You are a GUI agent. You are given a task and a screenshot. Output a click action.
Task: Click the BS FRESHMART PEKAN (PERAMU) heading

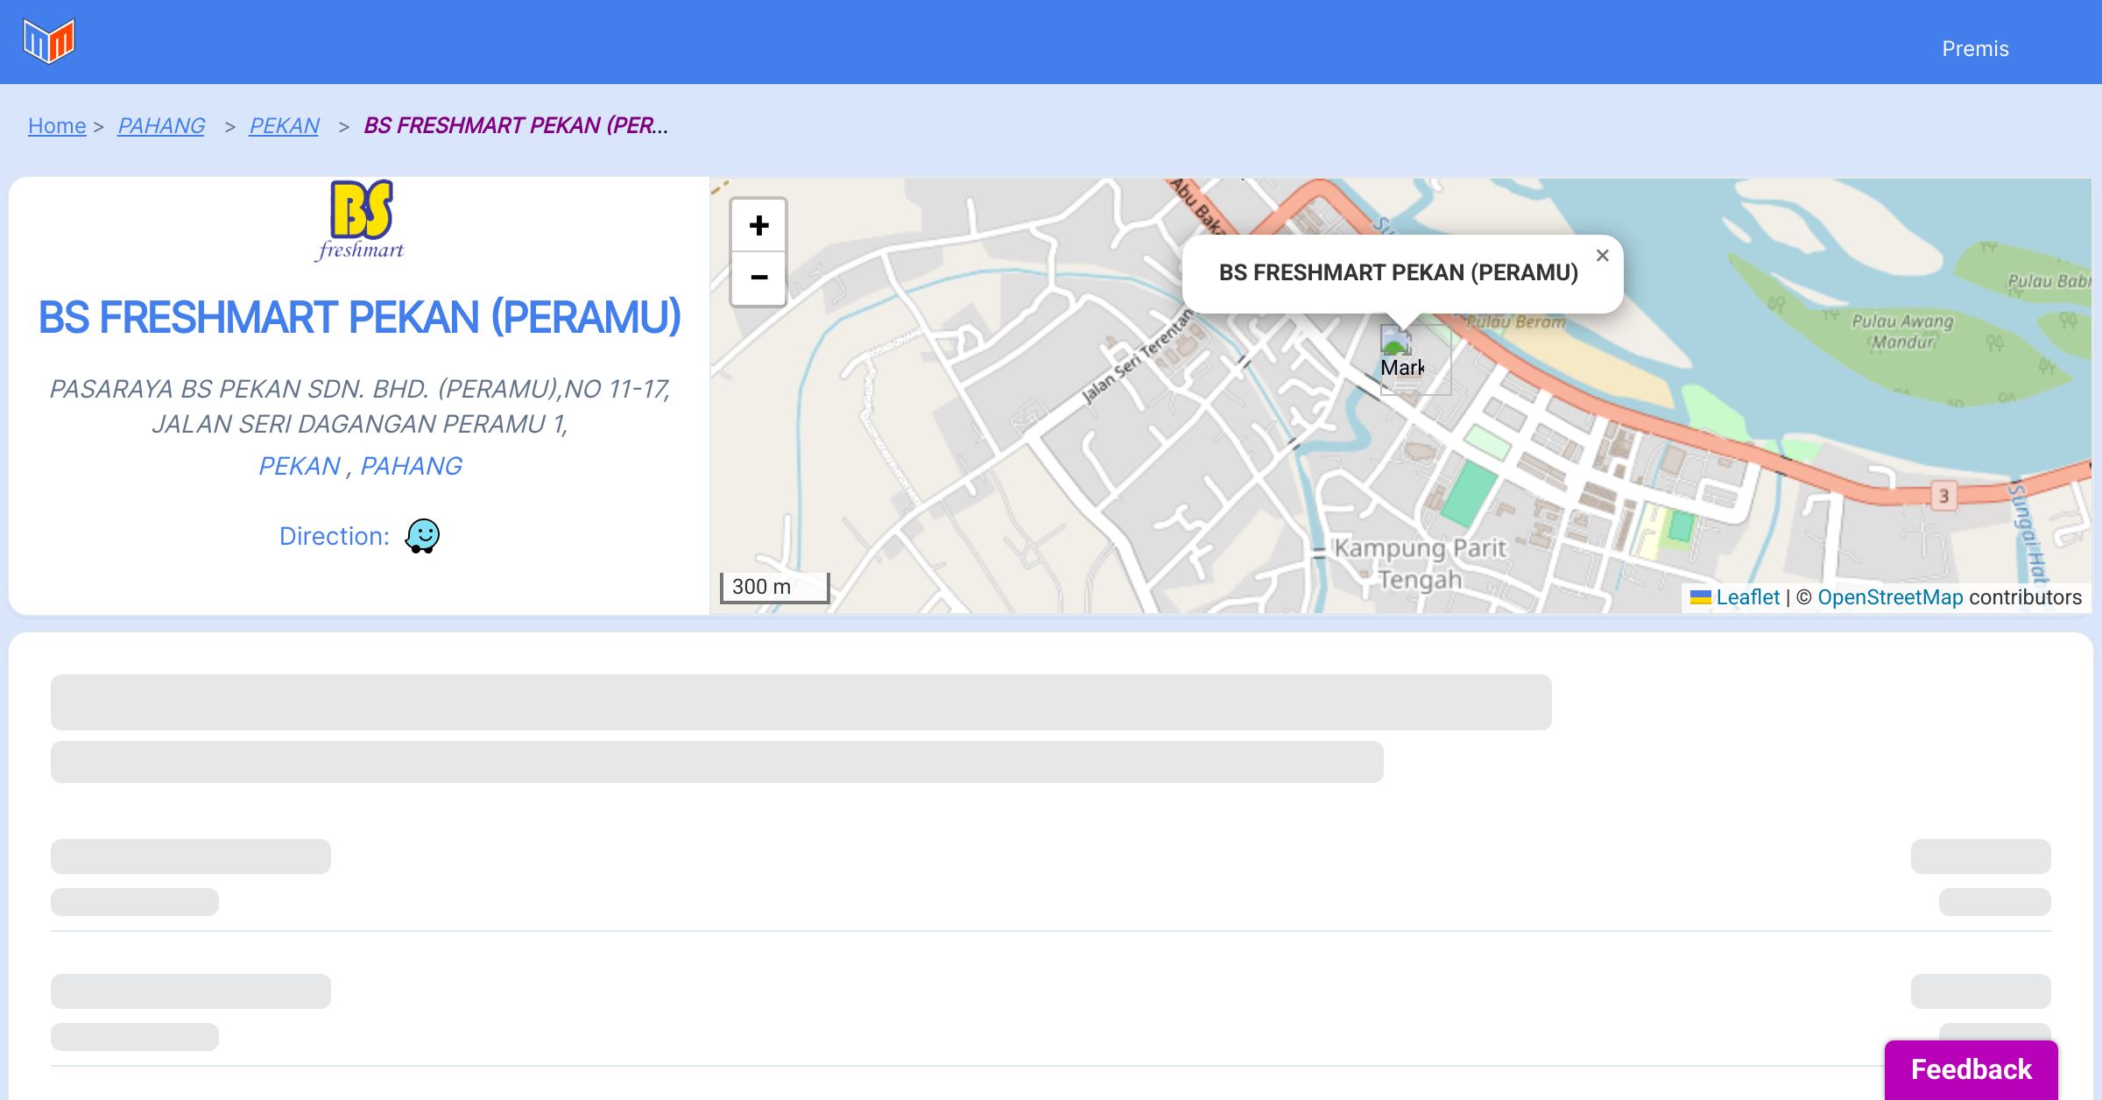[x=359, y=317]
